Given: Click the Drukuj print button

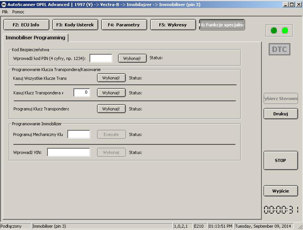Looking at the screenshot, I should pos(281,114).
